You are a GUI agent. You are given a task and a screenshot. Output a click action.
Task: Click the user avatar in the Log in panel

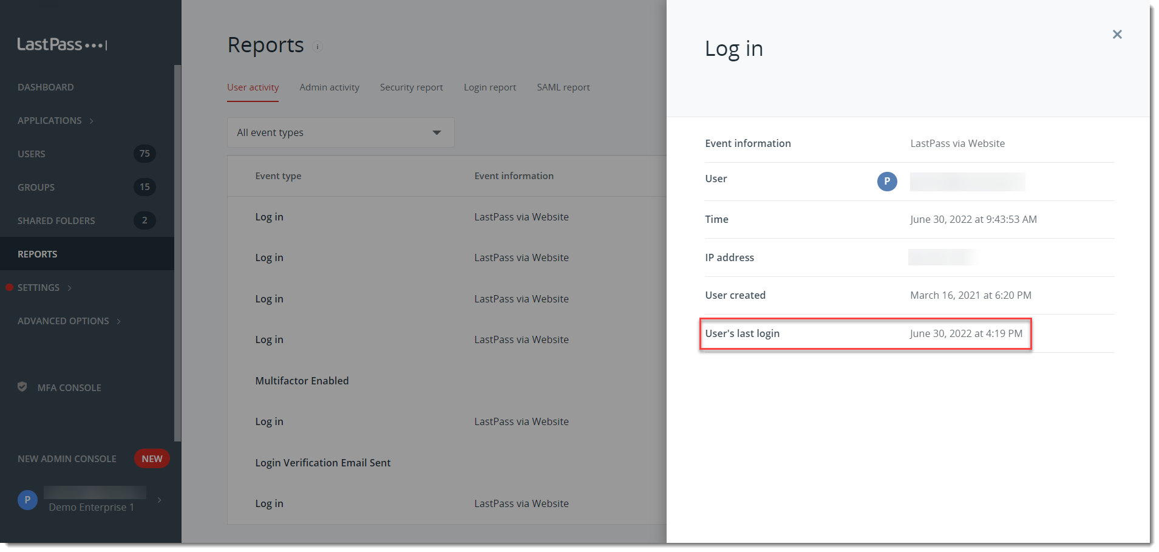(x=887, y=181)
